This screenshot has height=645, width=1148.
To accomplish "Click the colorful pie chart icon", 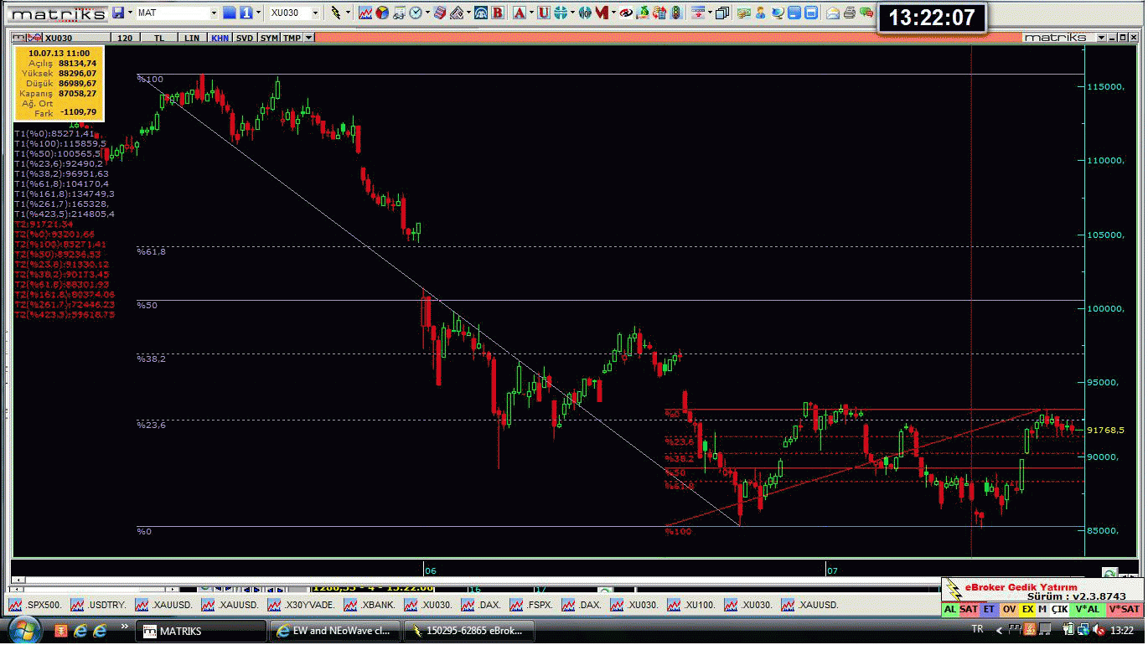I will tap(382, 13).
